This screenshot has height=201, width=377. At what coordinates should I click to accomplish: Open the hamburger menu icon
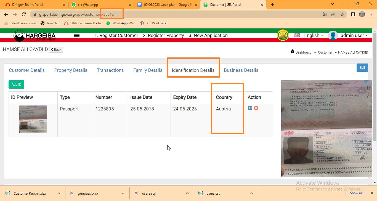pyautogui.click(x=77, y=36)
